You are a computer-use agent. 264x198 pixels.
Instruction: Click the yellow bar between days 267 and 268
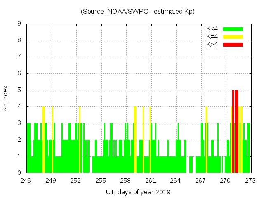click(207, 139)
